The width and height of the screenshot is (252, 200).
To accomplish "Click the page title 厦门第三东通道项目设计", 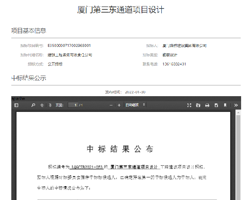I will (x=121, y=10).
